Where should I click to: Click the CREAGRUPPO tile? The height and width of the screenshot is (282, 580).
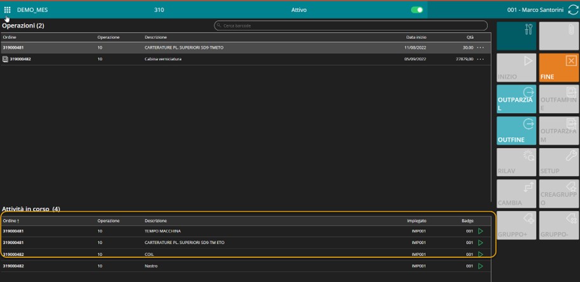[559, 194]
